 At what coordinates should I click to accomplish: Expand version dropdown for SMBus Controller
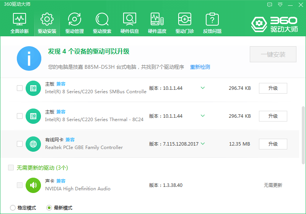[x=203, y=88]
